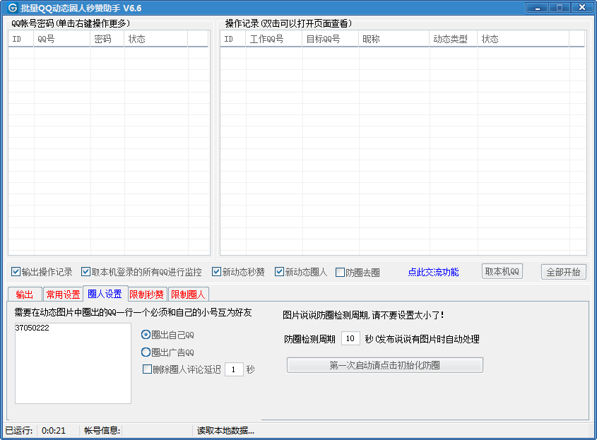Viewport: 597px width, 440px height.
Task: Choose the 圈出广告QQ radio option
Action: coord(146,352)
